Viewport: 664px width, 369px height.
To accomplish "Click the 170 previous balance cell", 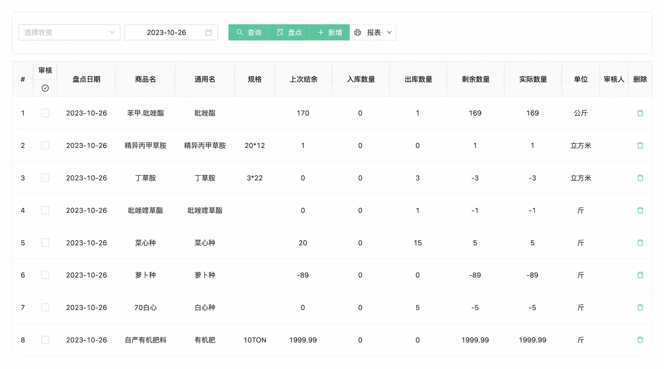I will [x=303, y=113].
